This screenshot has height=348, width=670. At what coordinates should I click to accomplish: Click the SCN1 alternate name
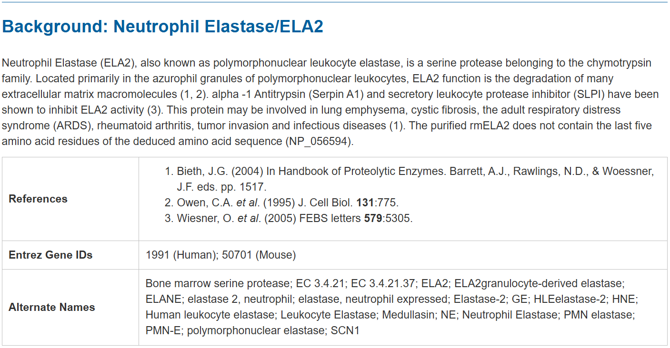point(345,330)
